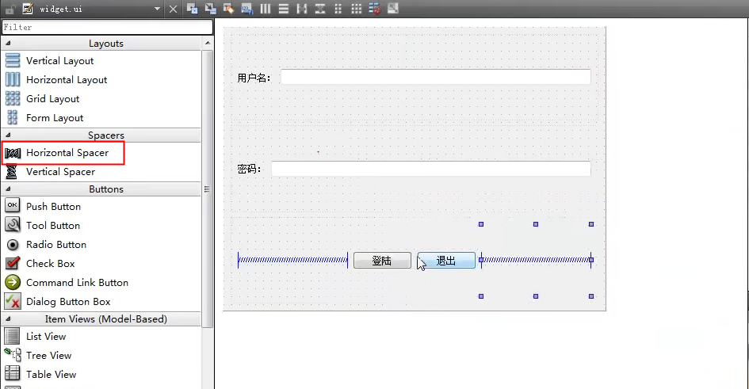Click the widget box vertical scrollbar
The image size is (749, 389).
[208, 189]
